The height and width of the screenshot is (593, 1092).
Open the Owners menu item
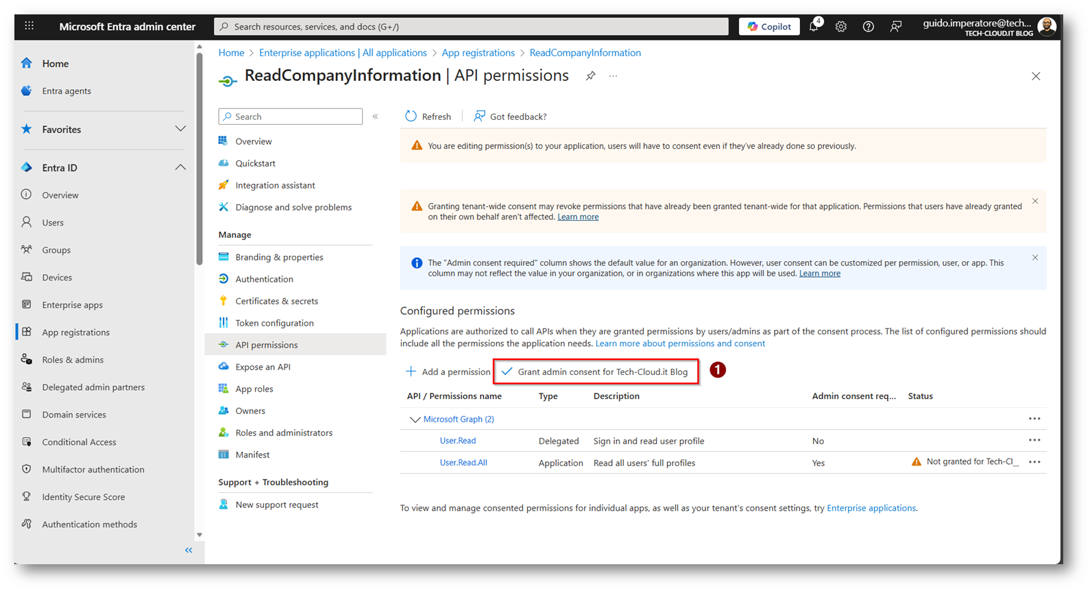(x=250, y=411)
